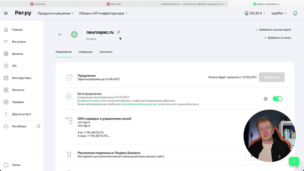Click the balance coins icon
Image resolution: width=304 pixels, height=171 pixels.
[246, 13]
